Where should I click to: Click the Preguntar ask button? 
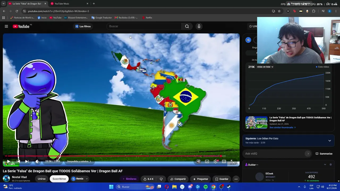tap(201, 179)
